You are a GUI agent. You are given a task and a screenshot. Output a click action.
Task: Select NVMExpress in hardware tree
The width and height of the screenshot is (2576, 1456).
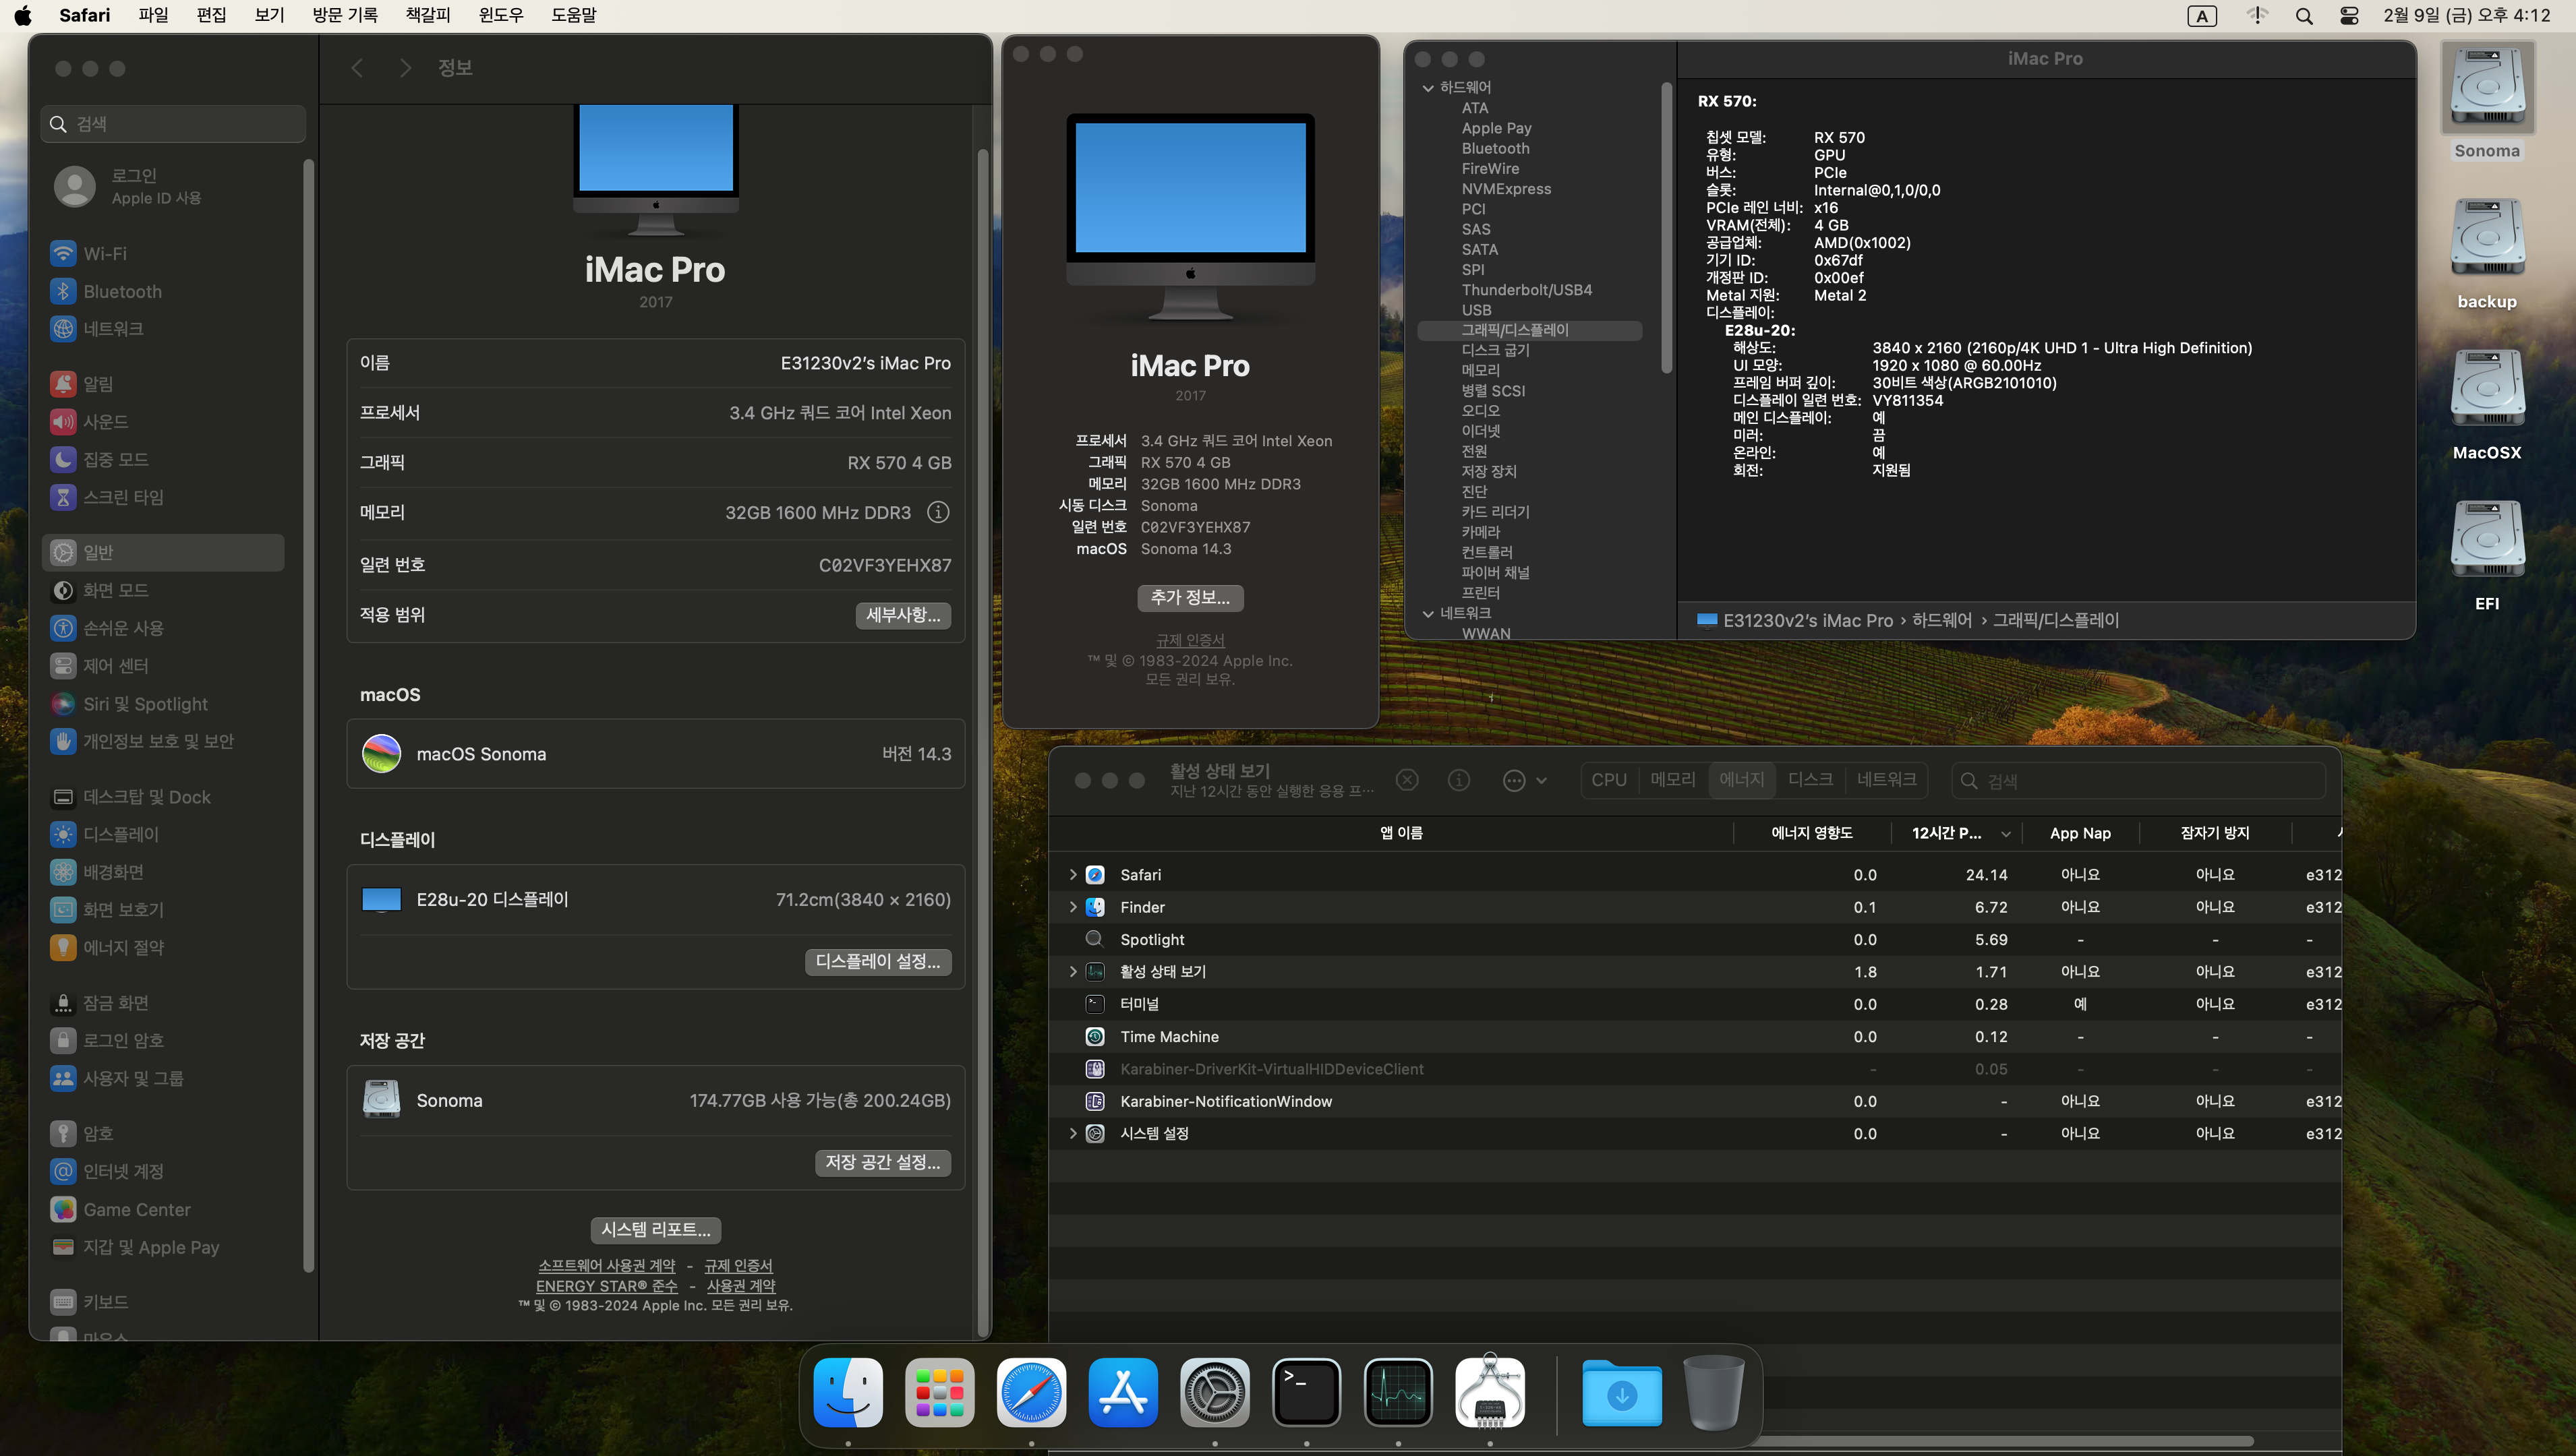pos(1506,189)
